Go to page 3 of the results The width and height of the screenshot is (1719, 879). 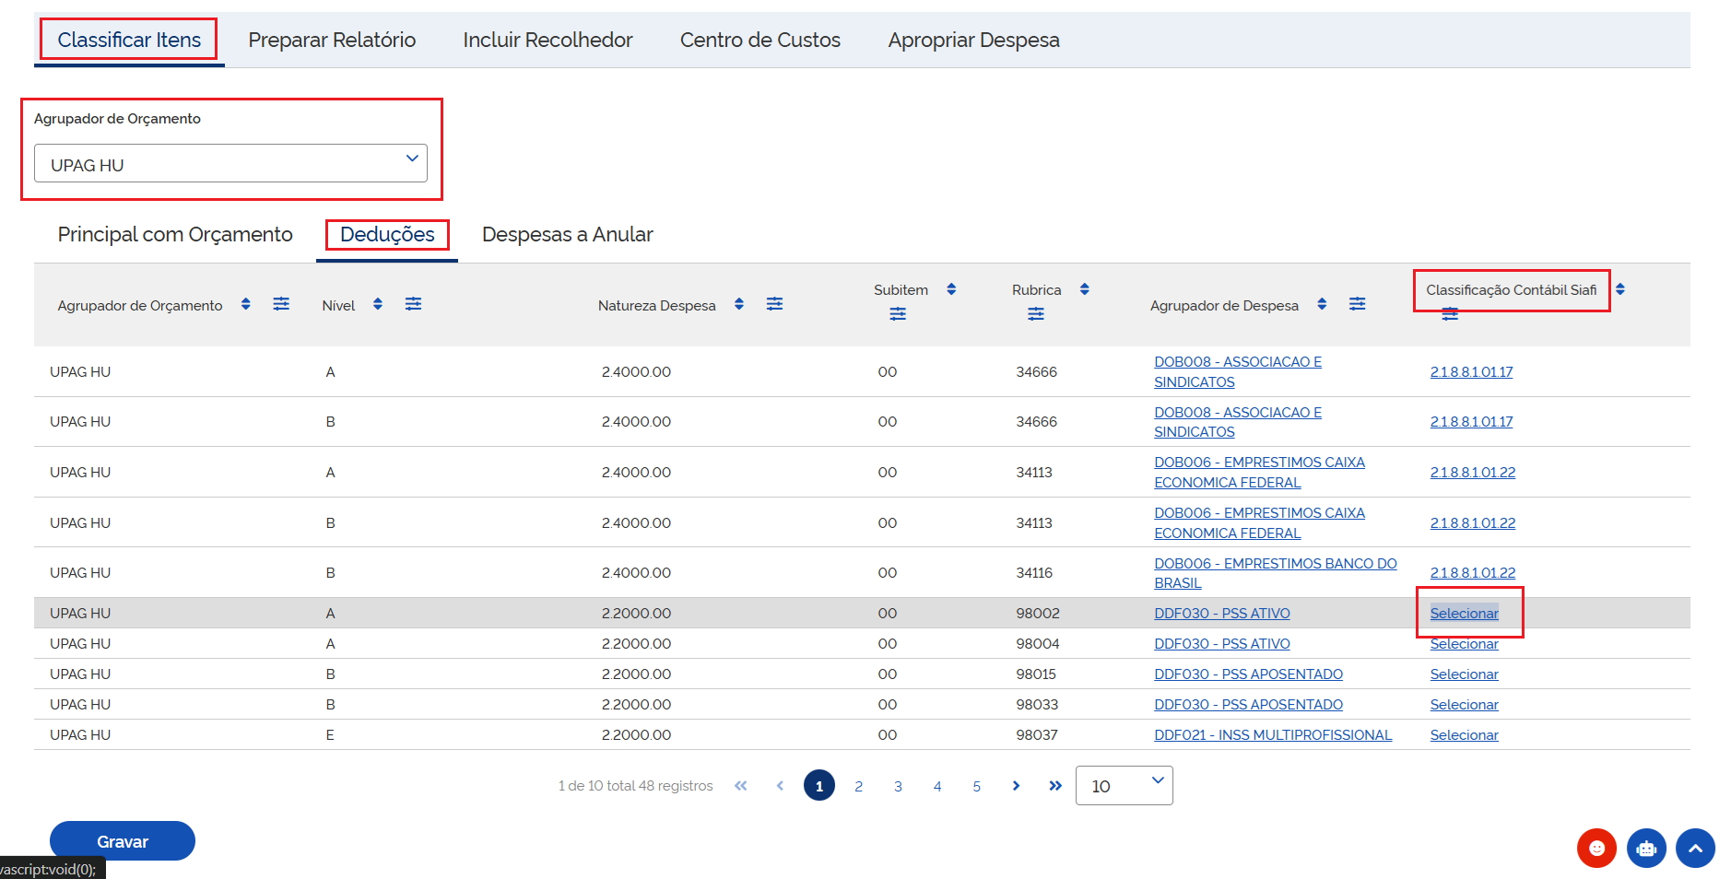click(898, 785)
